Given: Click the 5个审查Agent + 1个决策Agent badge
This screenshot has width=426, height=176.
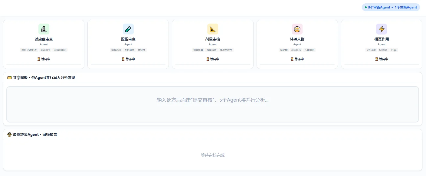Looking at the screenshot, I should pos(391,7).
